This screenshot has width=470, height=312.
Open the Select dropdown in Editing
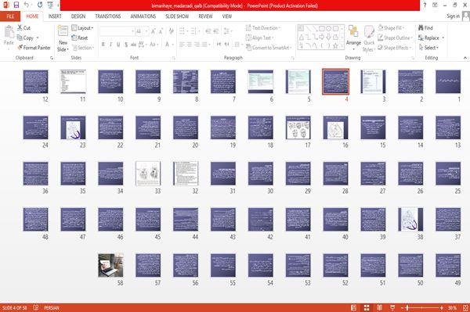coord(428,48)
